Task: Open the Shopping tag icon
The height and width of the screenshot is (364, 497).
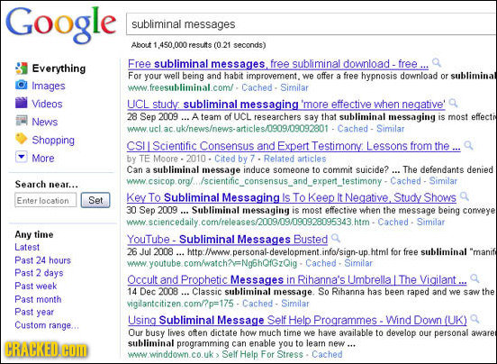Action: (x=21, y=139)
